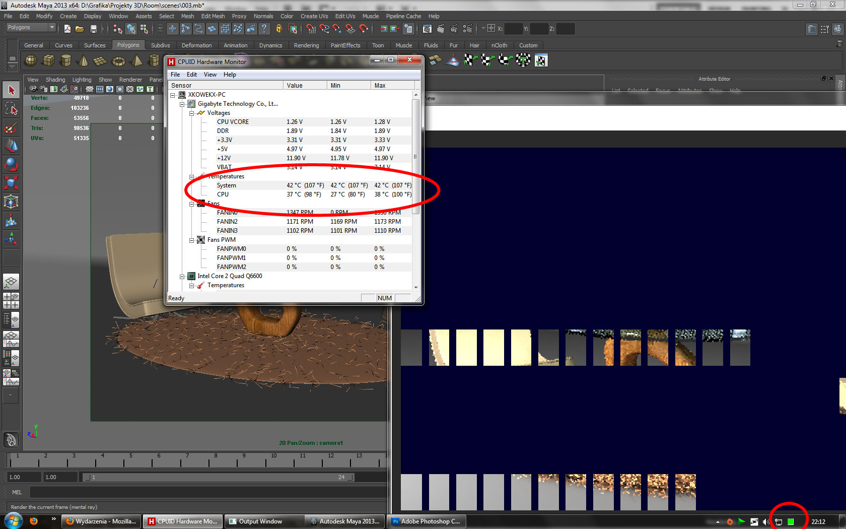Toggle the Highlight Selection mode icon
The width and height of the screenshot is (846, 529).
click(293, 29)
